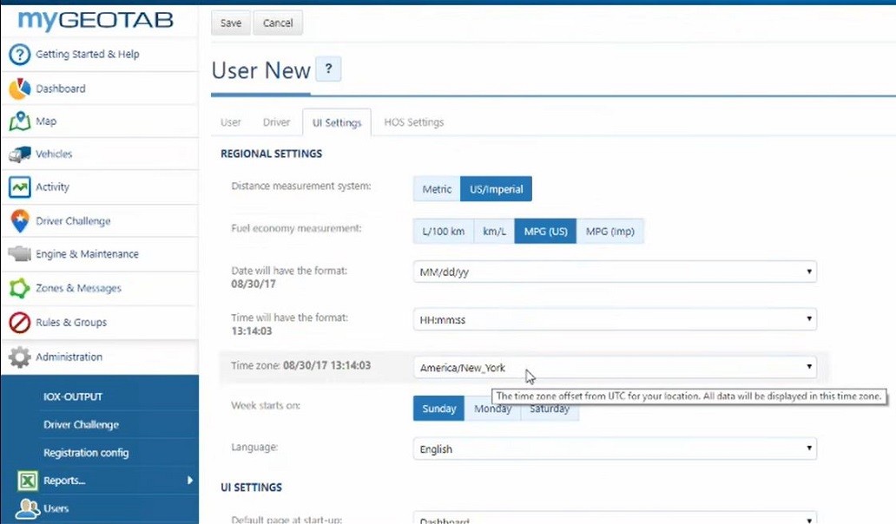
Task: Open Rules & Groups via prohibition icon
Action: point(20,323)
